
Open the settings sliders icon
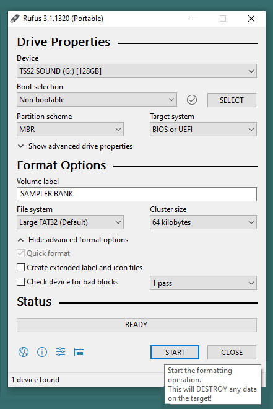coord(61,352)
